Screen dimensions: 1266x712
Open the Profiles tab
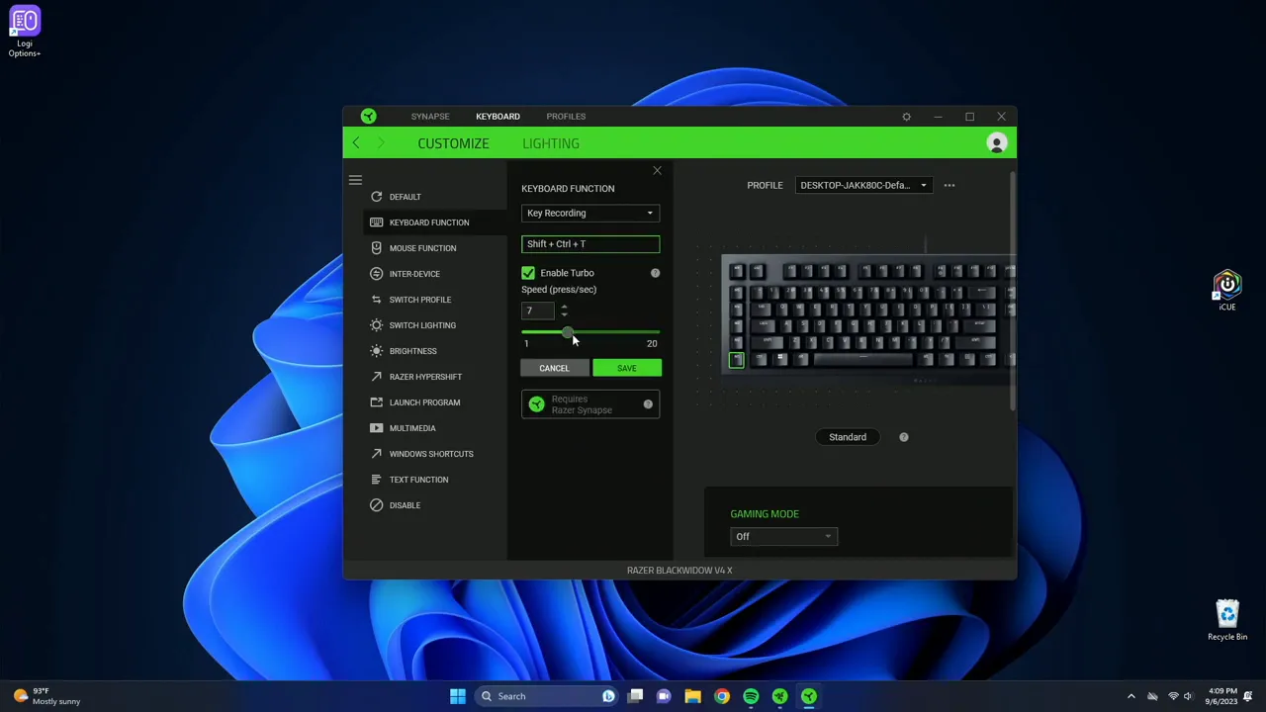[x=566, y=117]
